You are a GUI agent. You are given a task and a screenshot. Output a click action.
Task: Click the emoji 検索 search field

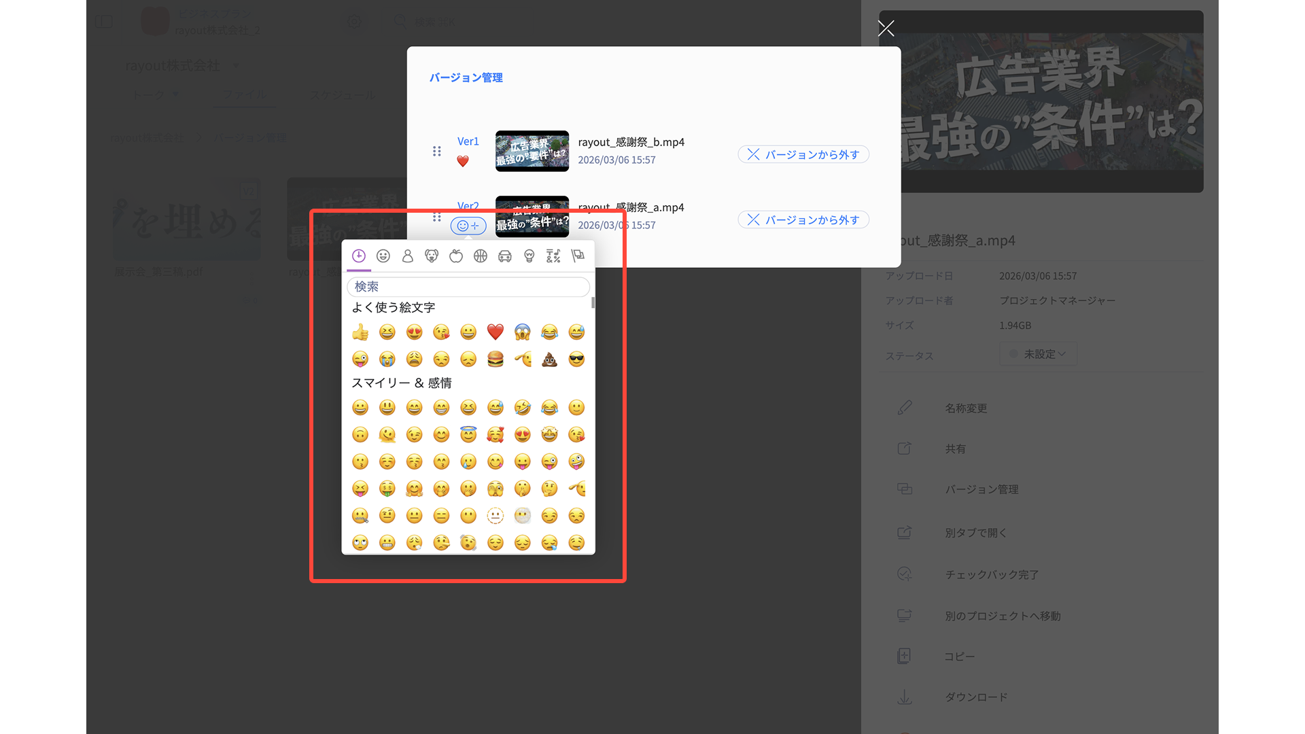coord(468,287)
